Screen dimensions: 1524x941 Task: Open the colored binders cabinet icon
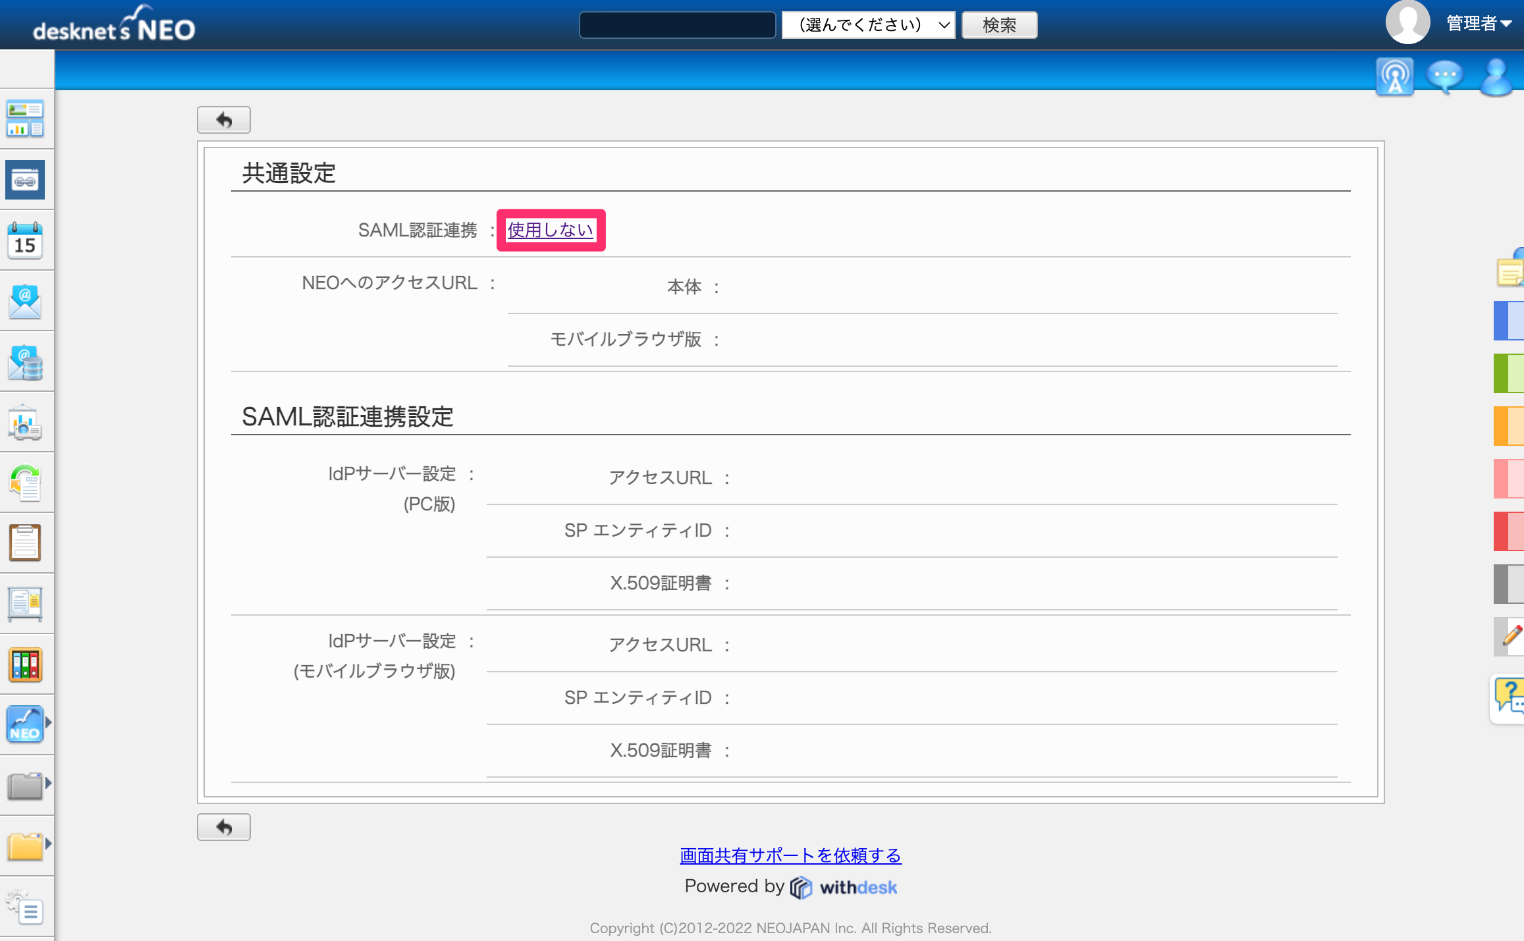pyautogui.click(x=25, y=664)
